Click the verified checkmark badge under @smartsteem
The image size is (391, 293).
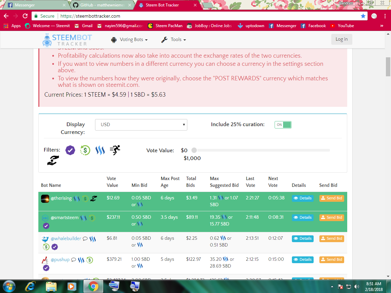pos(46,226)
